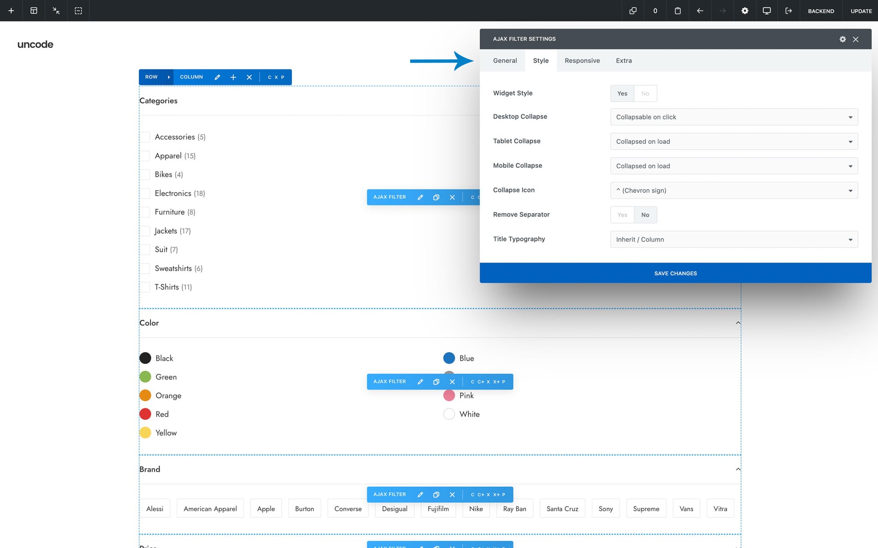Check the Accessories category checkbox

coord(145,137)
